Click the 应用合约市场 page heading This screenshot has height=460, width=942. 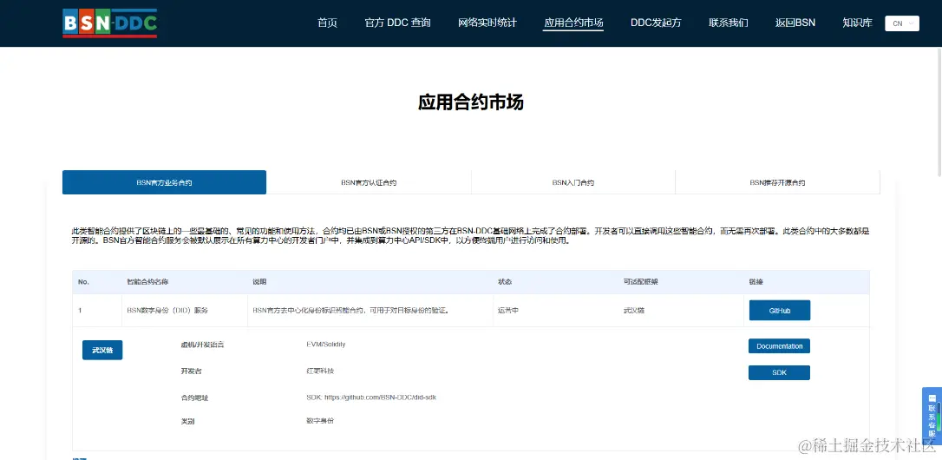471,102
